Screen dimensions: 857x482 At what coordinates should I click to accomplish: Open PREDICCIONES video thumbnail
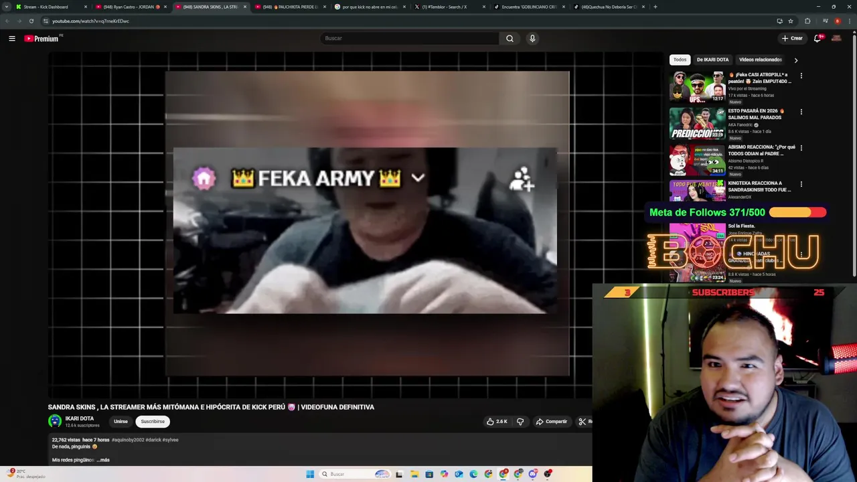(697, 123)
